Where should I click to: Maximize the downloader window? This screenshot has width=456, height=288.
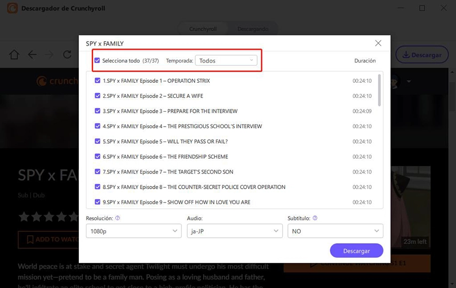422,8
